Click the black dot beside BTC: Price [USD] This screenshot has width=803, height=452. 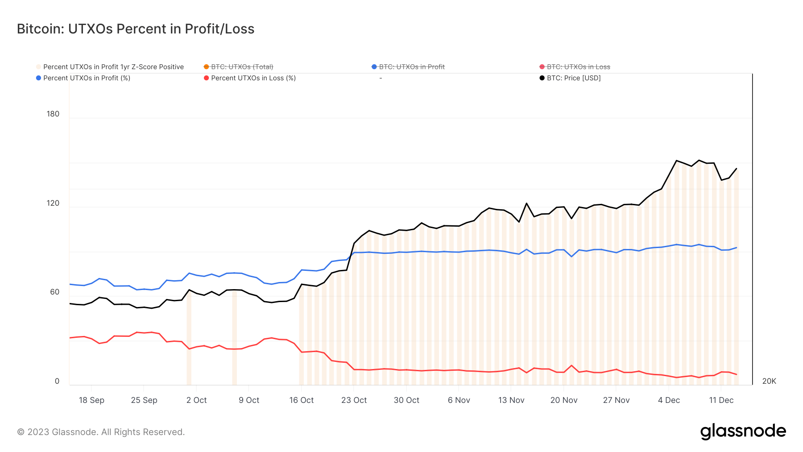542,78
